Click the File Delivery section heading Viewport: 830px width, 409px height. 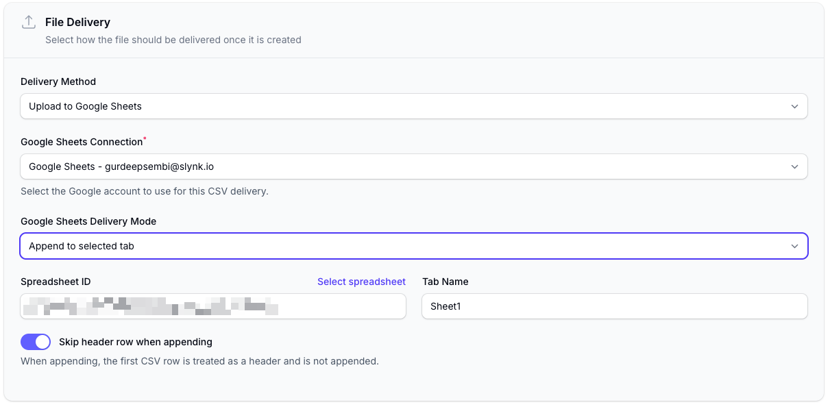coord(77,23)
